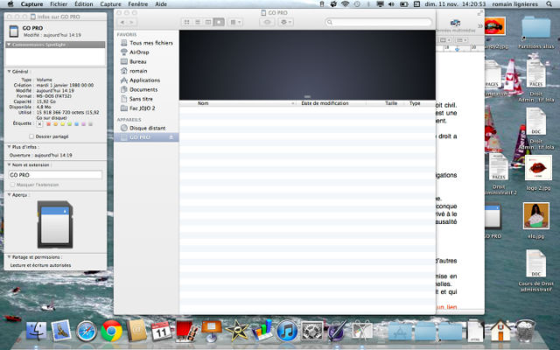Open Applications in the sidebar
The width and height of the screenshot is (560, 350).
(x=146, y=80)
